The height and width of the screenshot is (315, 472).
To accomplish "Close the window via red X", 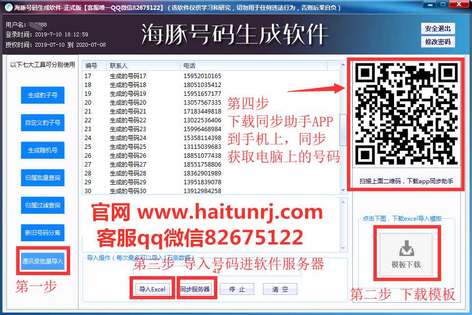I will click(x=459, y=4).
